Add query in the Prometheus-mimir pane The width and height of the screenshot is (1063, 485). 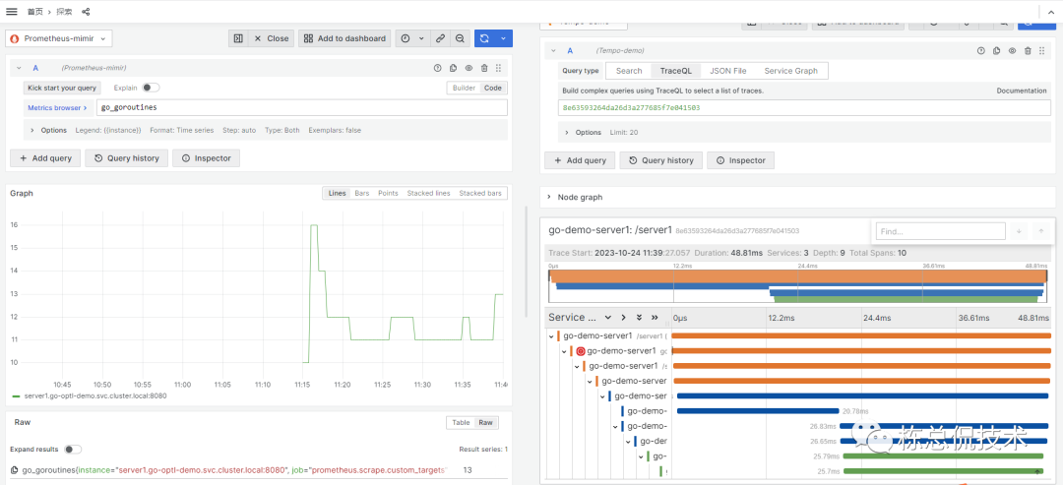[45, 157]
